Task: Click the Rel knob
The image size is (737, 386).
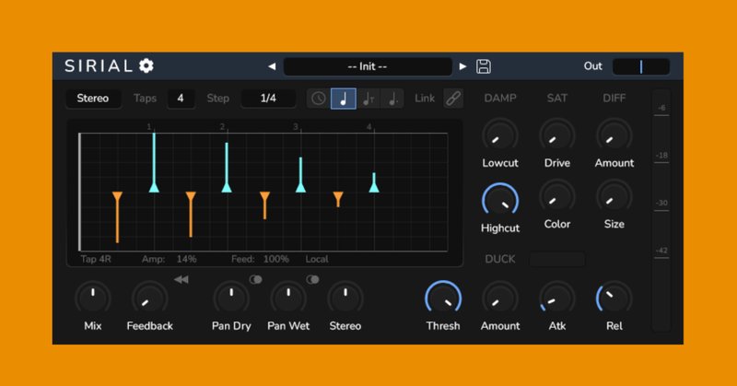Action: (x=614, y=299)
